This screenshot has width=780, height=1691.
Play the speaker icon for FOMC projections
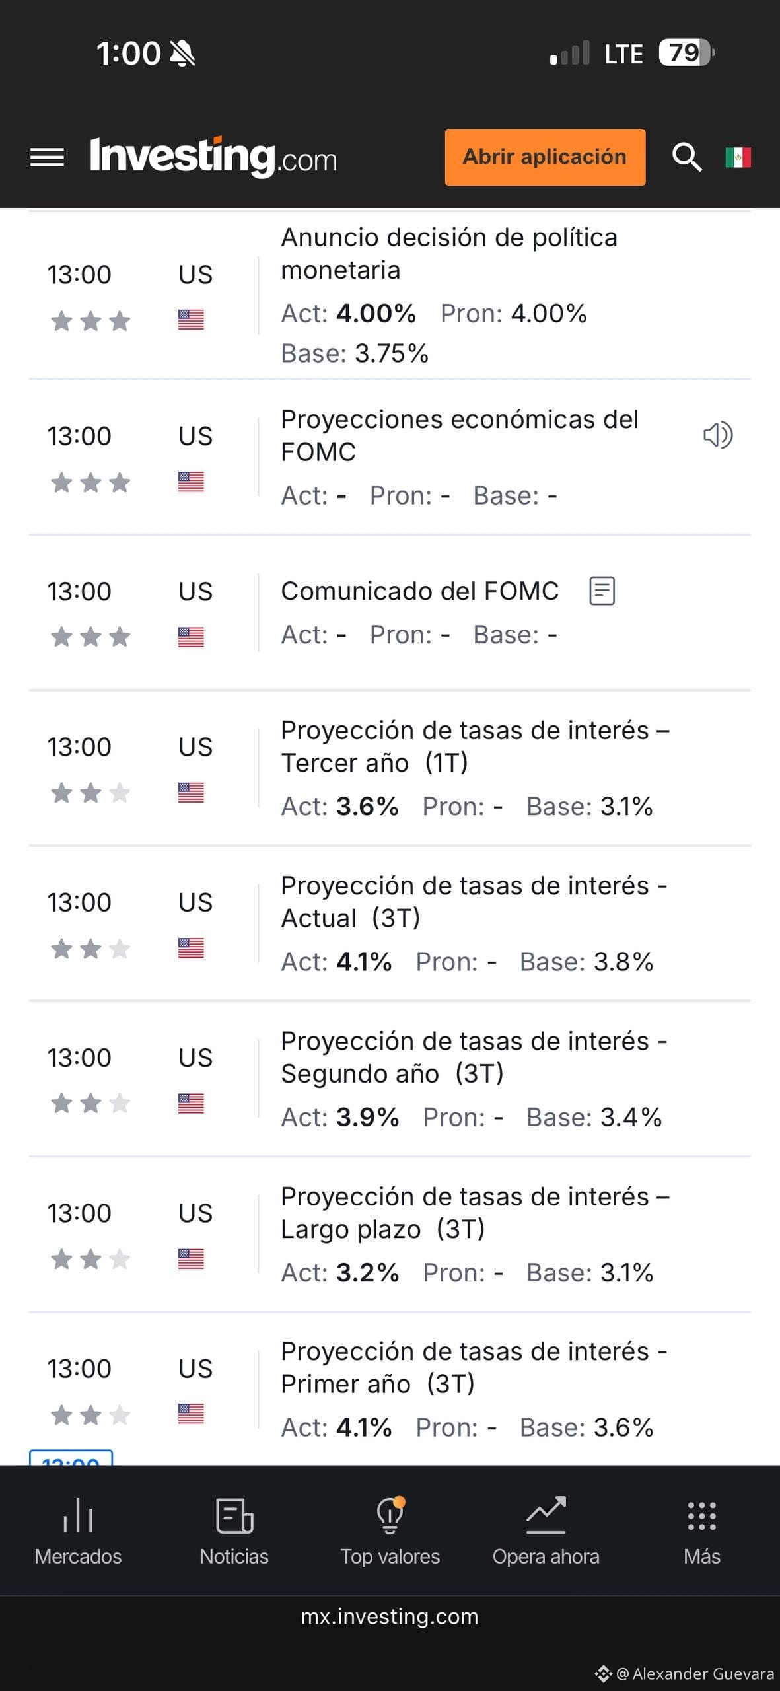click(718, 435)
